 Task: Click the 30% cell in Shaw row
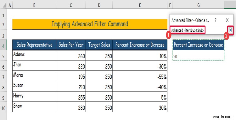coord(140,107)
